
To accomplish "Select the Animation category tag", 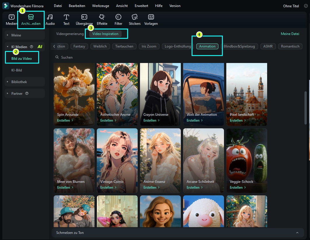I will coord(207,46).
